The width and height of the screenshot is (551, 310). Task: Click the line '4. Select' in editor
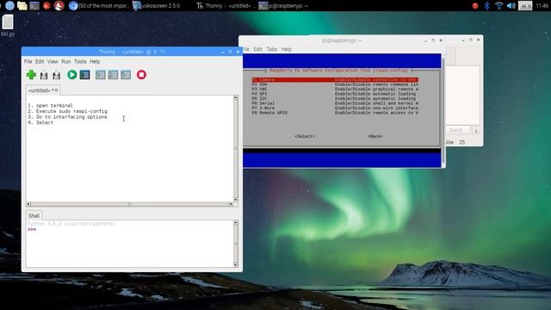pos(40,122)
